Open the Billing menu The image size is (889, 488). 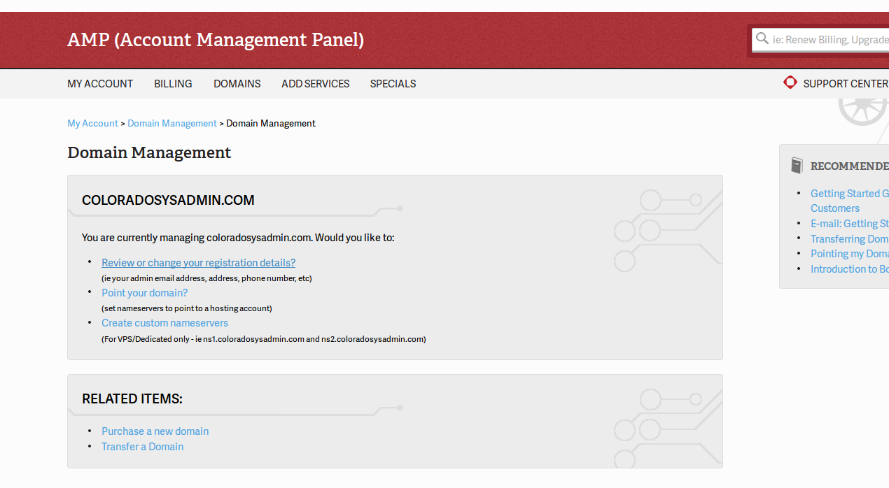[x=173, y=84]
